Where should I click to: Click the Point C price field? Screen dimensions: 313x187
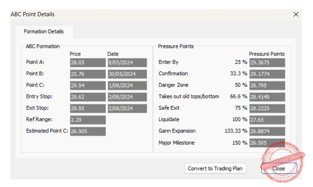88,85
